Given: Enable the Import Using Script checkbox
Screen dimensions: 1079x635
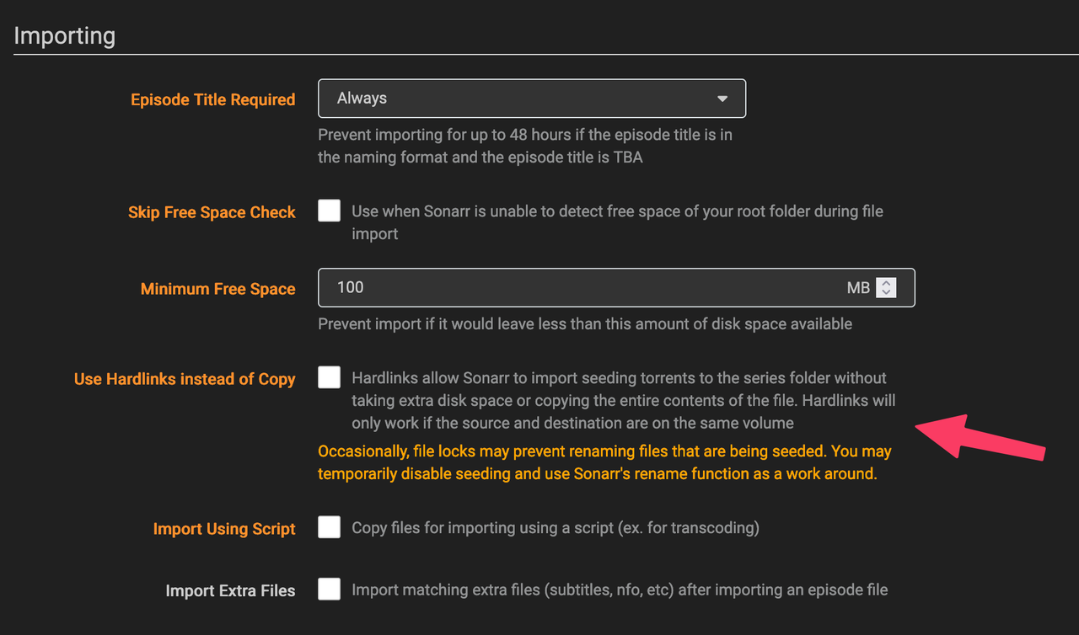Looking at the screenshot, I should pos(329,527).
